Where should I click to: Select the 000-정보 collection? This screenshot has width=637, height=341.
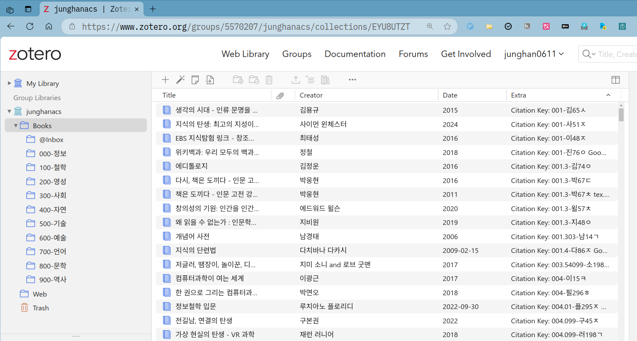tap(53, 154)
